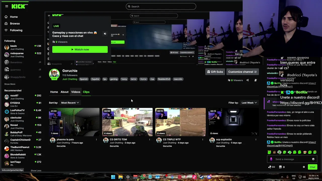
Task: Open the Gift Subs button
Action: [215, 72]
